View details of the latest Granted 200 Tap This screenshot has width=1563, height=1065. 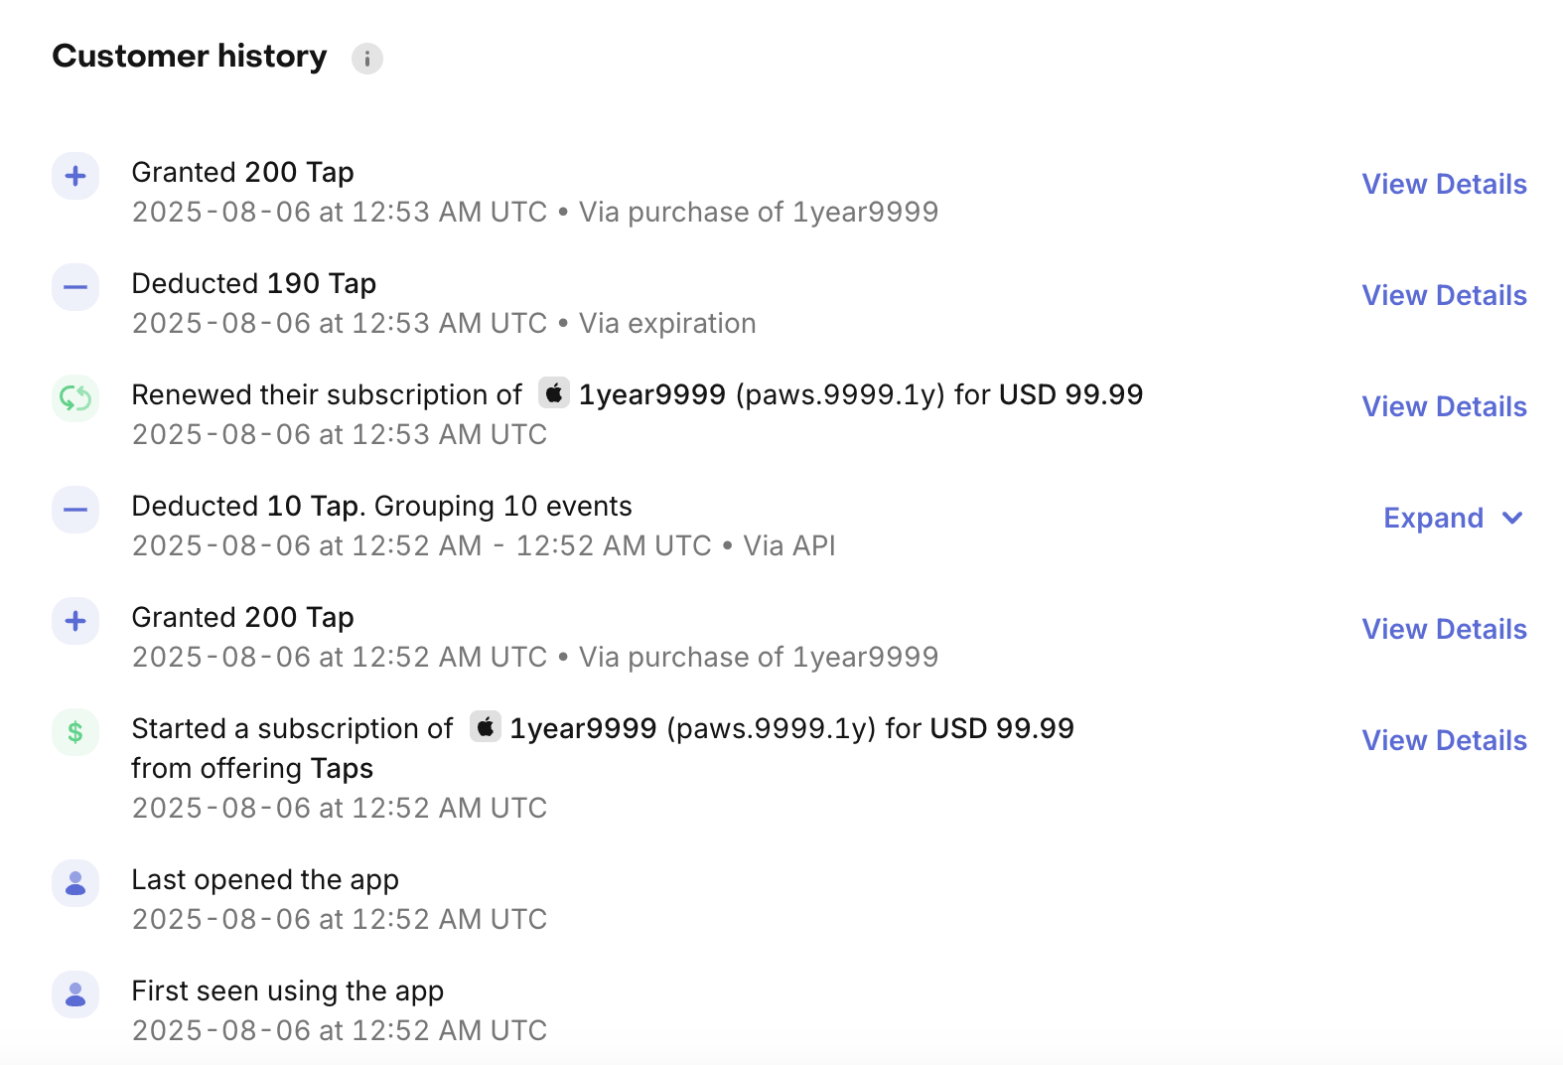point(1444,185)
